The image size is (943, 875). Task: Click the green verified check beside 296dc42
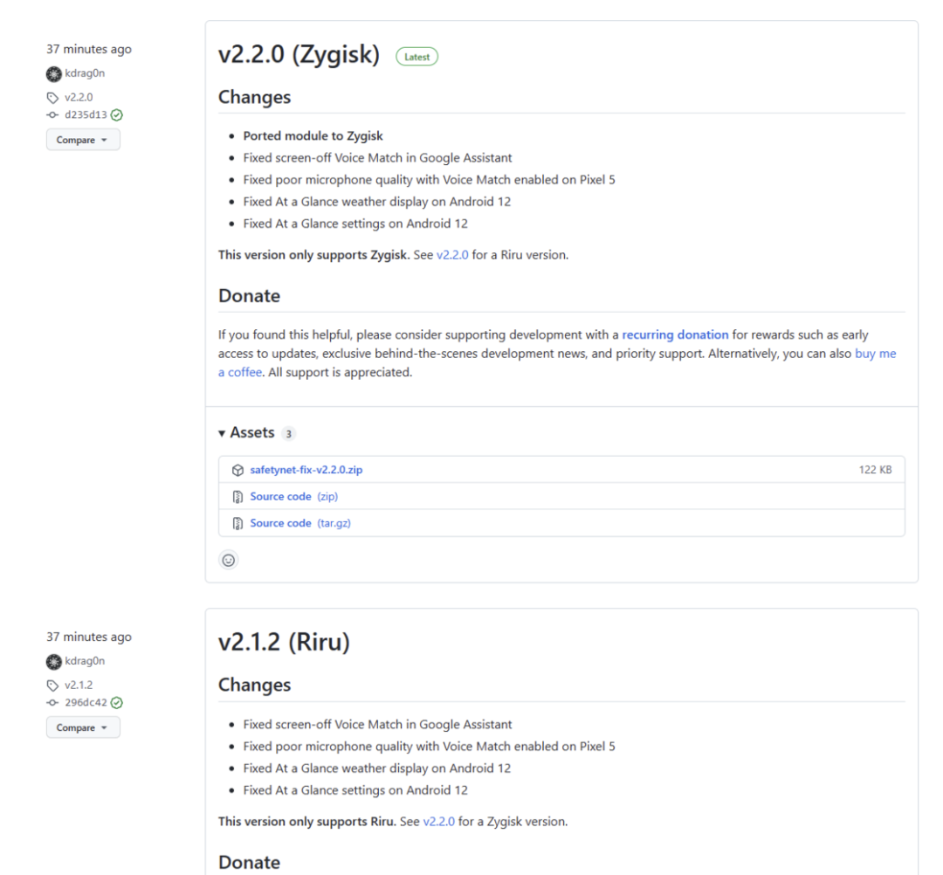[x=117, y=702]
